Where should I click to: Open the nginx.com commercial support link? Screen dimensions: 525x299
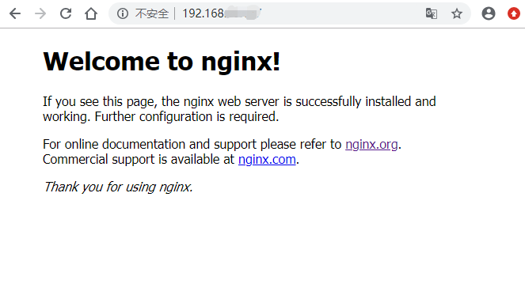tap(267, 160)
